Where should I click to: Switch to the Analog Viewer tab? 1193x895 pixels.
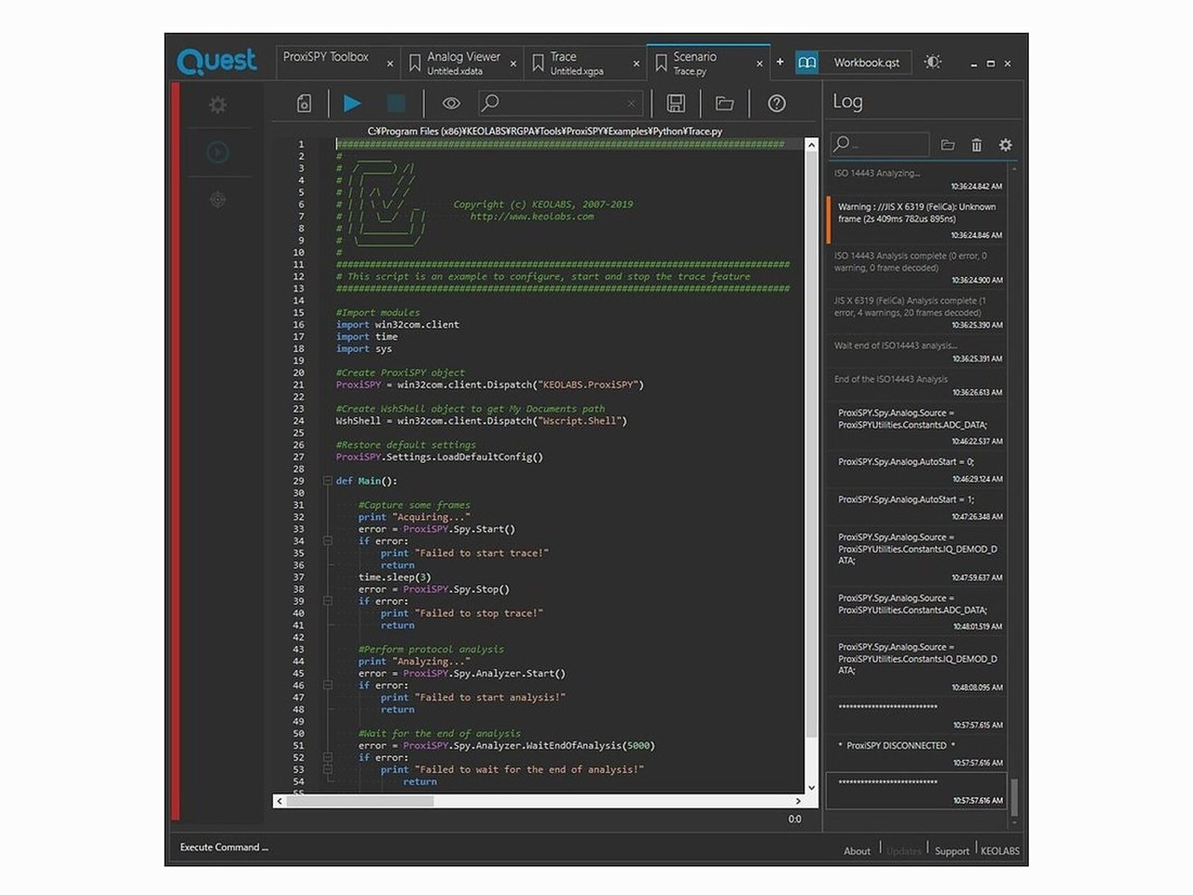point(463,63)
